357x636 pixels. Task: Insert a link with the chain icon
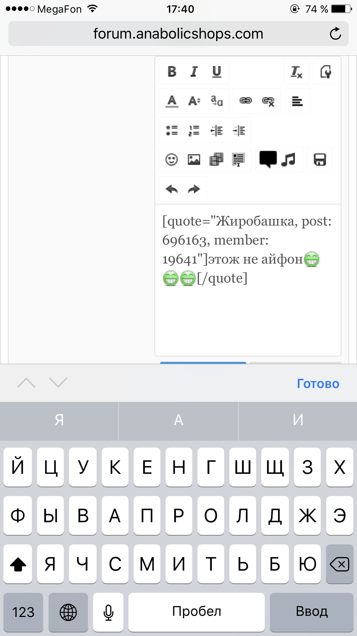pyautogui.click(x=246, y=101)
